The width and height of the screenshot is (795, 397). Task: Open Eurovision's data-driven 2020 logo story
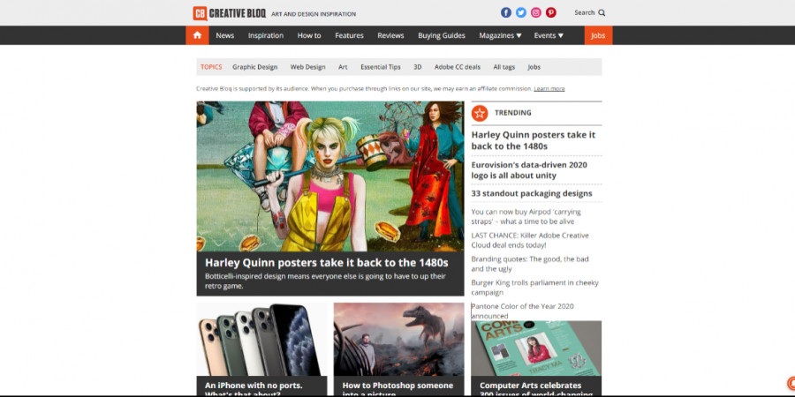(529, 170)
